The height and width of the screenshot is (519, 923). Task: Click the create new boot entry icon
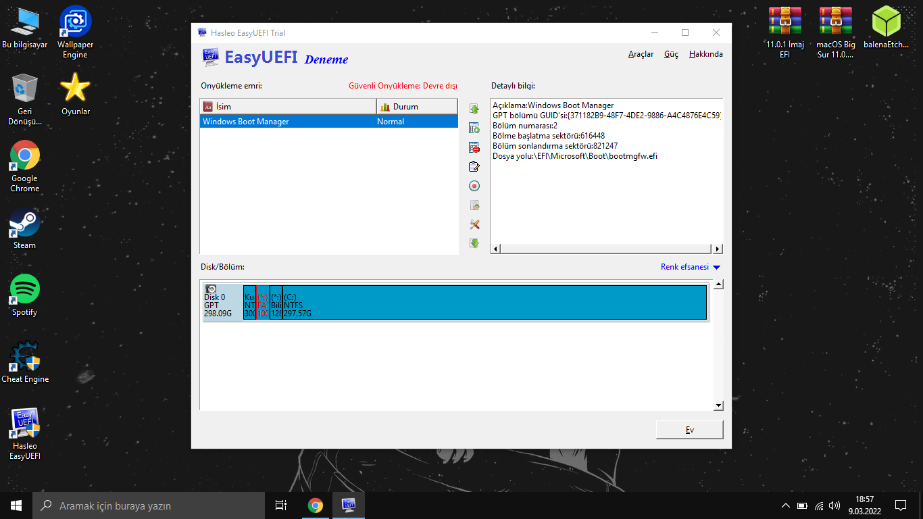tap(474, 128)
